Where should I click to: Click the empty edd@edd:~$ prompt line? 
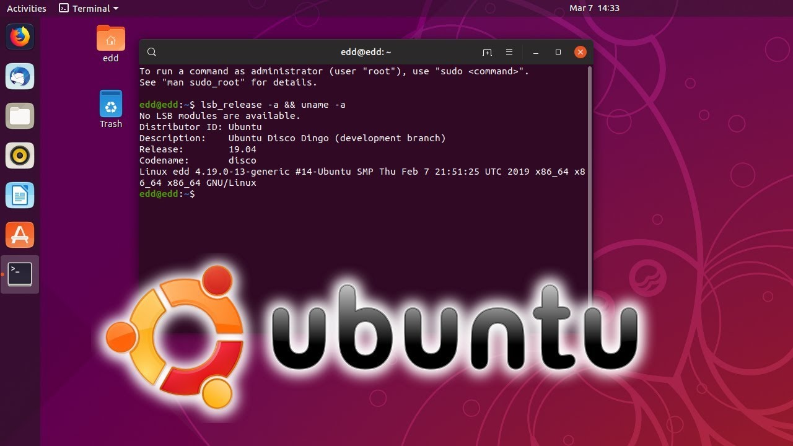pos(167,194)
